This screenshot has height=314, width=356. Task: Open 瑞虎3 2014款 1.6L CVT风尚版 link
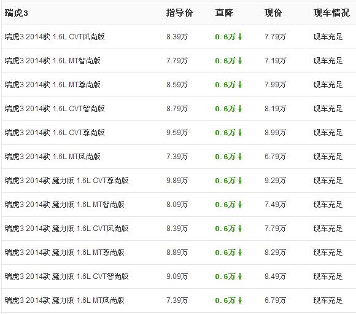55,37
